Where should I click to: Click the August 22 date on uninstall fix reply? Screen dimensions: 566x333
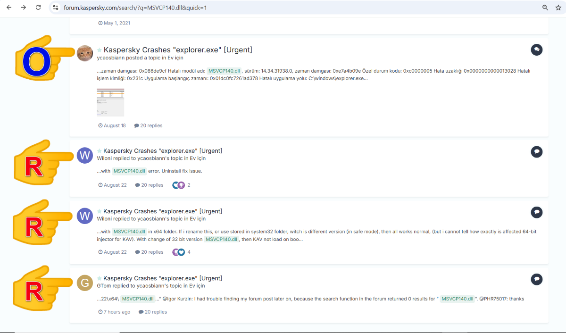pyautogui.click(x=113, y=185)
